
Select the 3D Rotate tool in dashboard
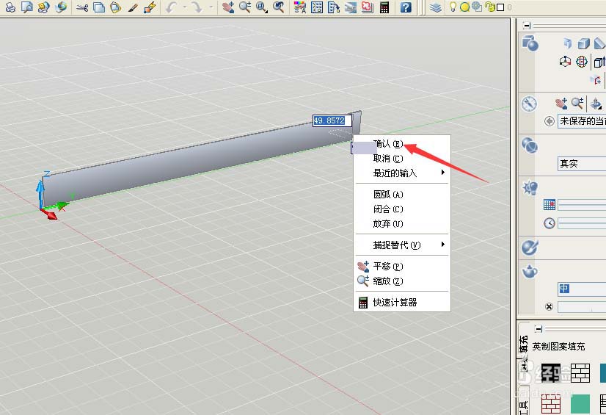tap(582, 62)
